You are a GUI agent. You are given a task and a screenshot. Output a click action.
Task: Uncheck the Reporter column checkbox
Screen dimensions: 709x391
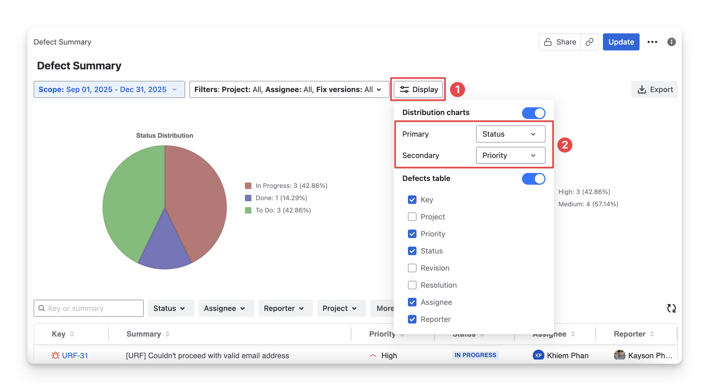tap(412, 319)
